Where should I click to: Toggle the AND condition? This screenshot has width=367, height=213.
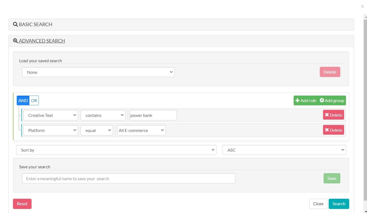pyautogui.click(x=23, y=101)
